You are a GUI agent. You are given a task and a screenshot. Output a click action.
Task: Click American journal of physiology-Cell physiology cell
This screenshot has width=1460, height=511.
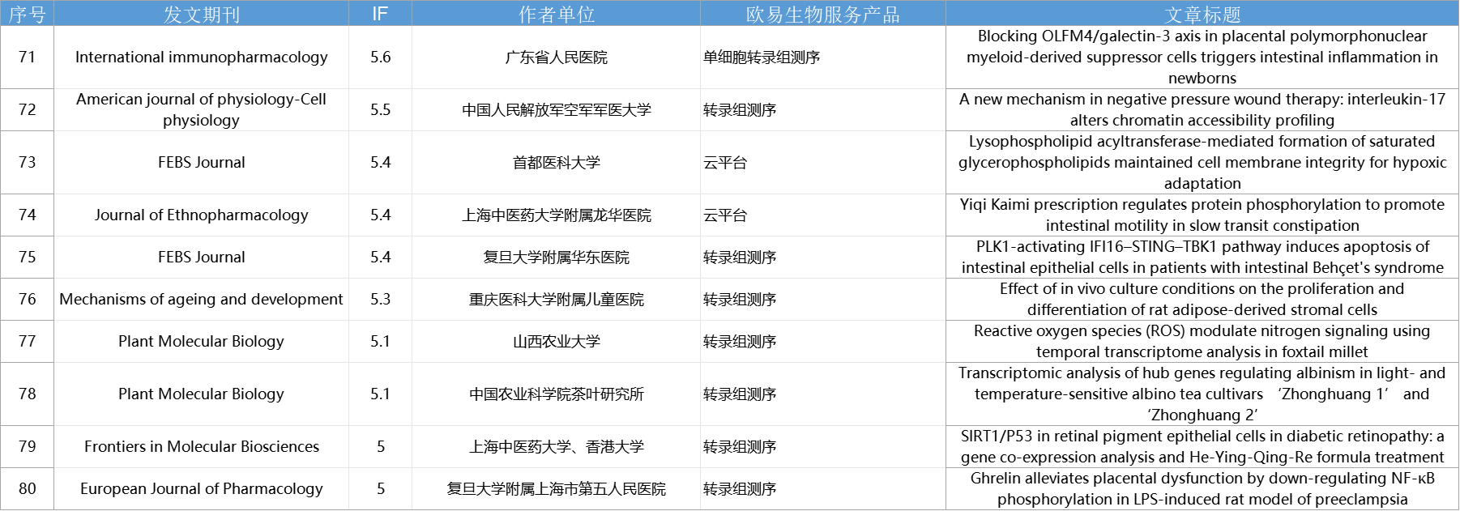click(x=201, y=110)
